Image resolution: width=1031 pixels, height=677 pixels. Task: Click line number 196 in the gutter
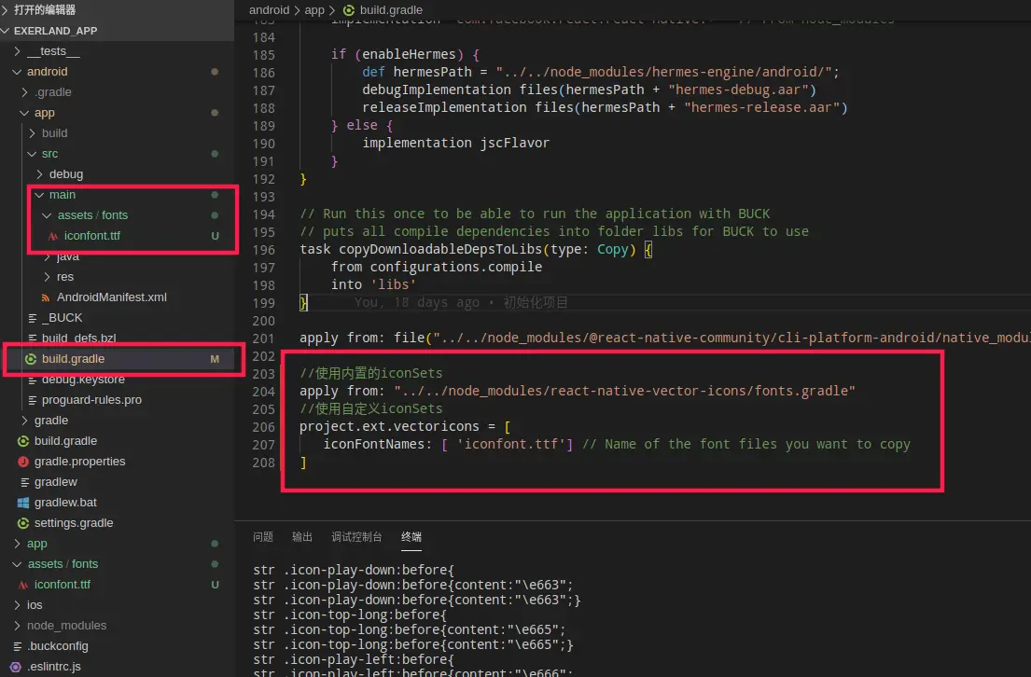click(264, 250)
